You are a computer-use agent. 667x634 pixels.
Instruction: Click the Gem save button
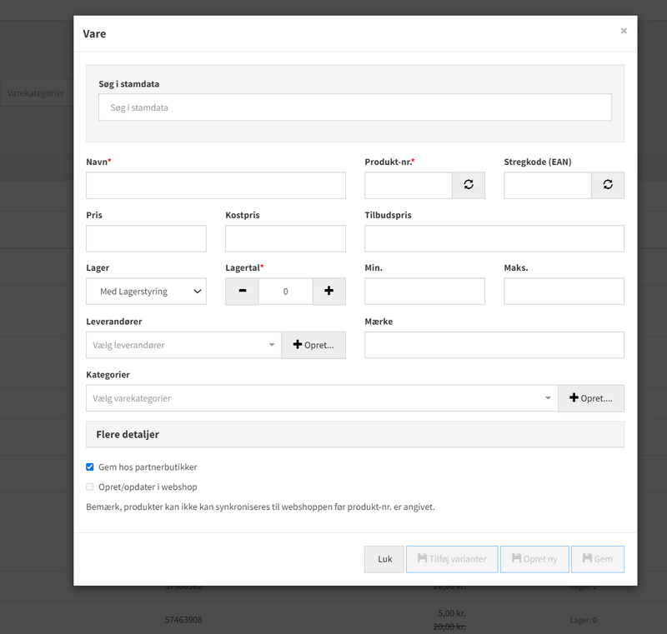point(598,559)
